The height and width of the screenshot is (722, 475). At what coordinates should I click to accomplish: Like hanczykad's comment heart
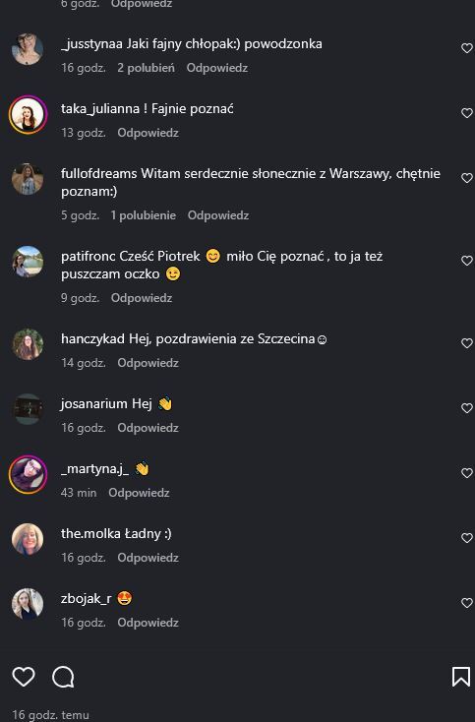(467, 343)
